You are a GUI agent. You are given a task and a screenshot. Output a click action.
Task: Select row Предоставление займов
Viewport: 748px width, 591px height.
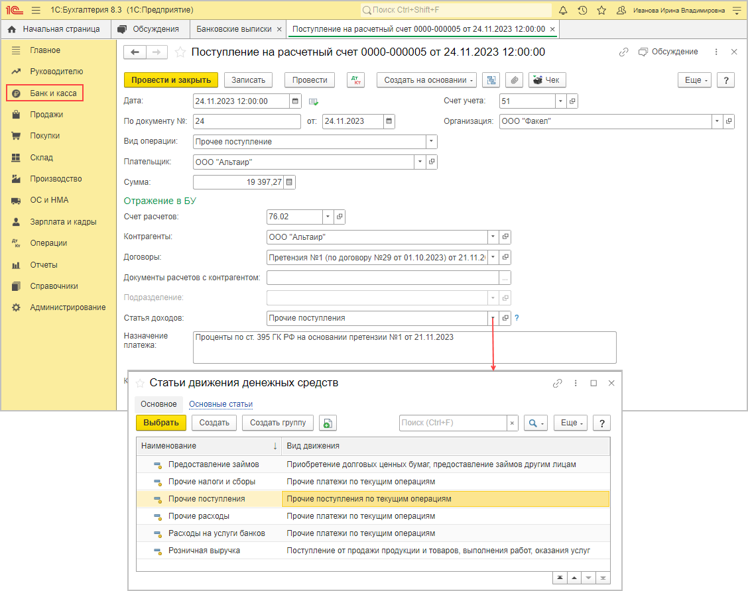click(x=373, y=464)
